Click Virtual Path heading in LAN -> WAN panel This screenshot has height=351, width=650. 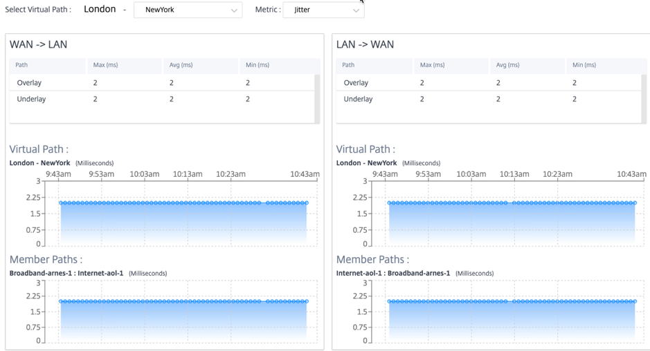[x=365, y=149]
